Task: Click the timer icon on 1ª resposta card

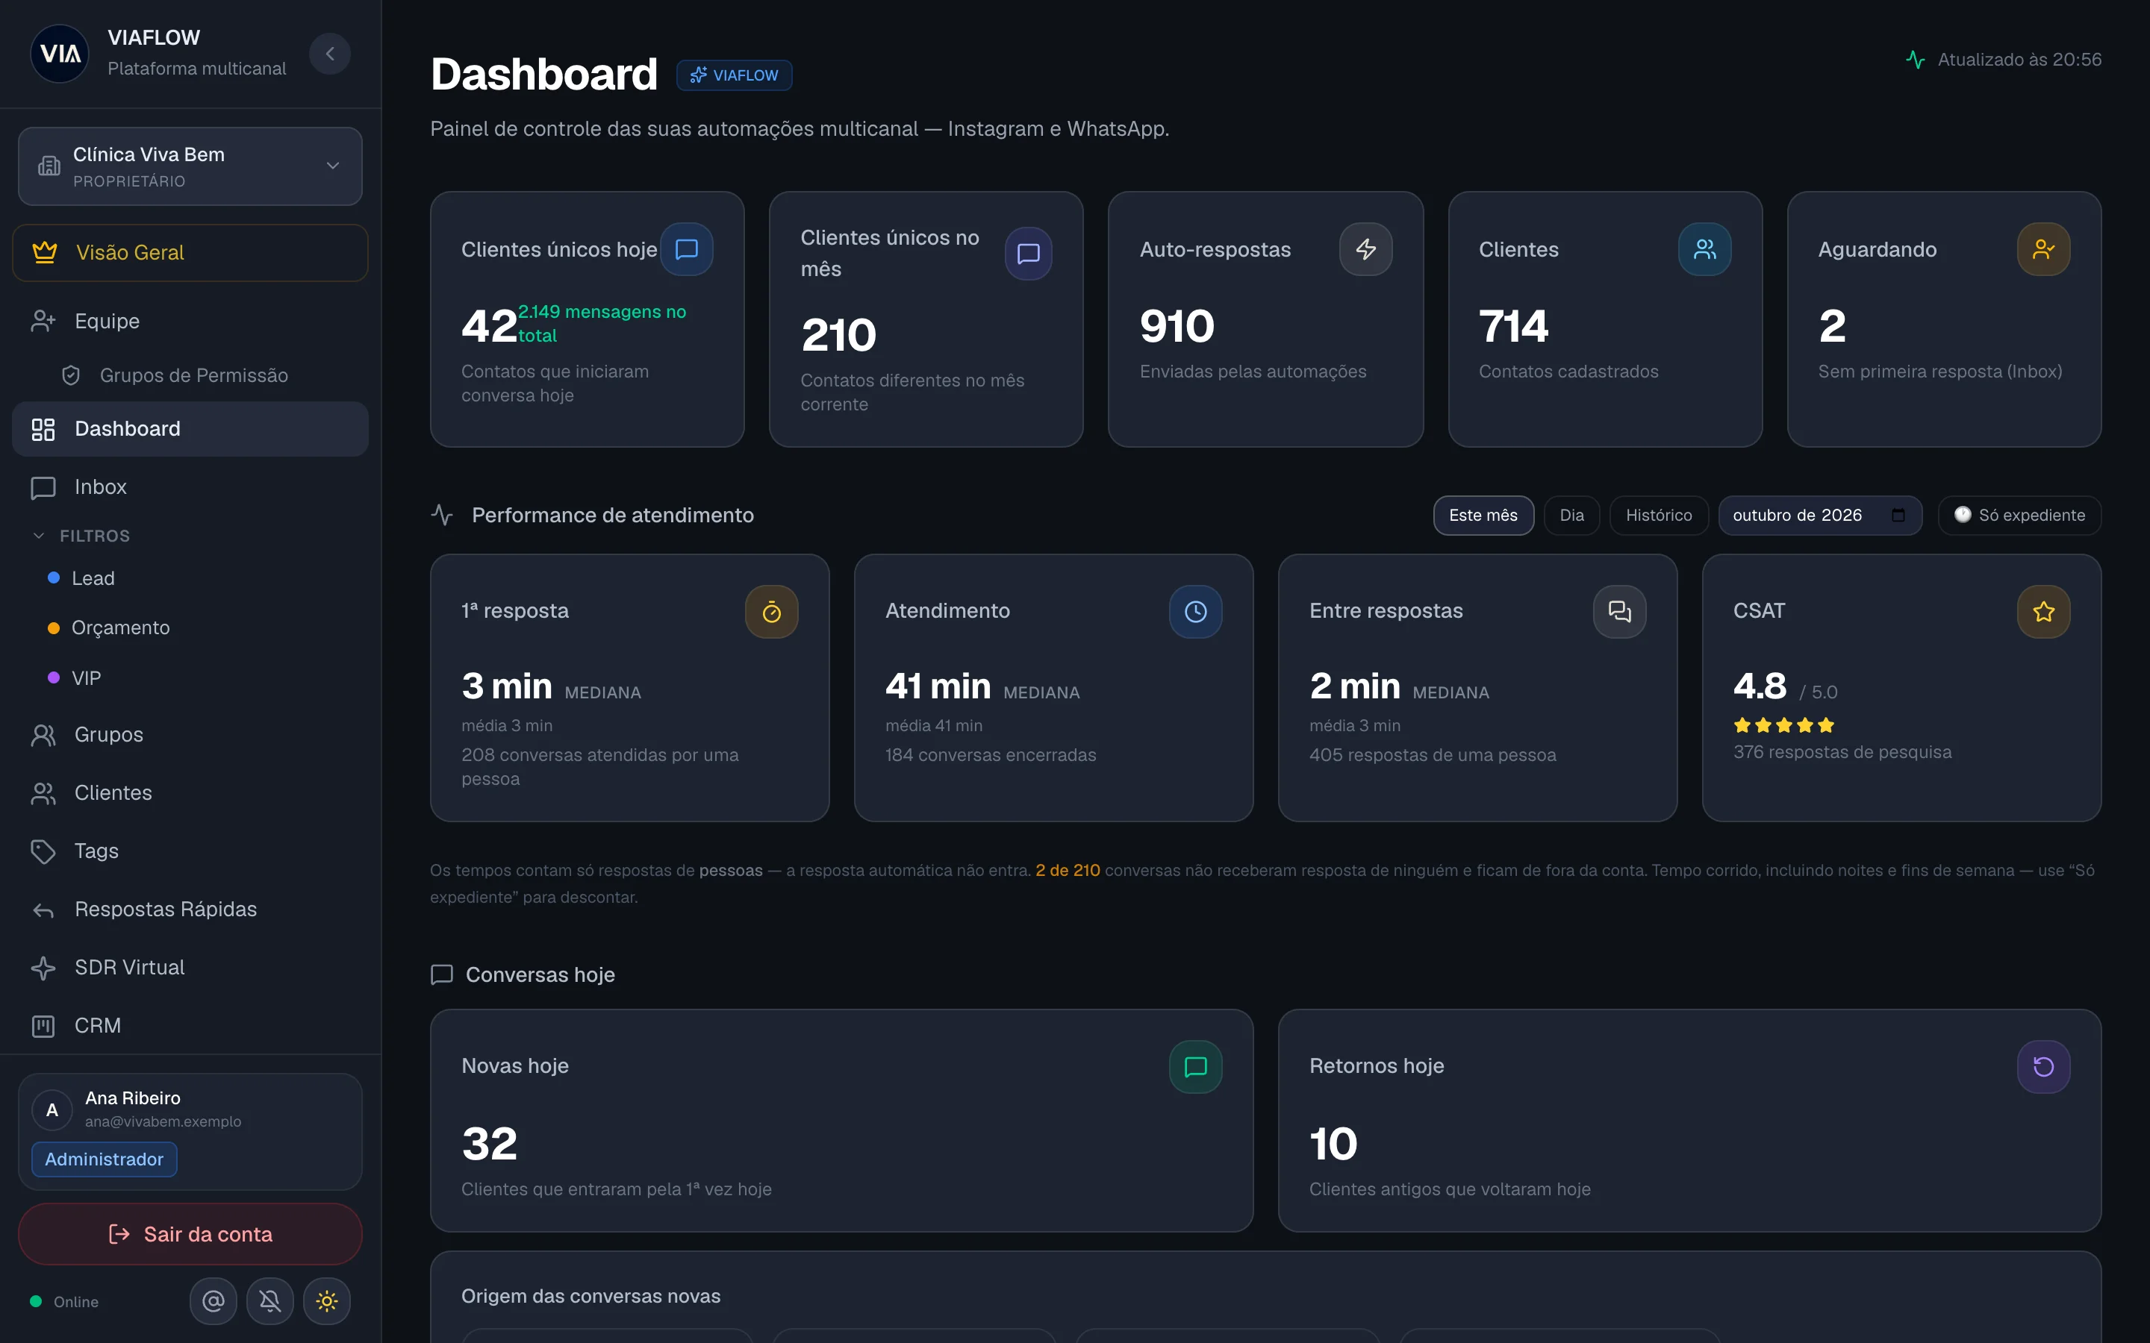Action: (771, 612)
